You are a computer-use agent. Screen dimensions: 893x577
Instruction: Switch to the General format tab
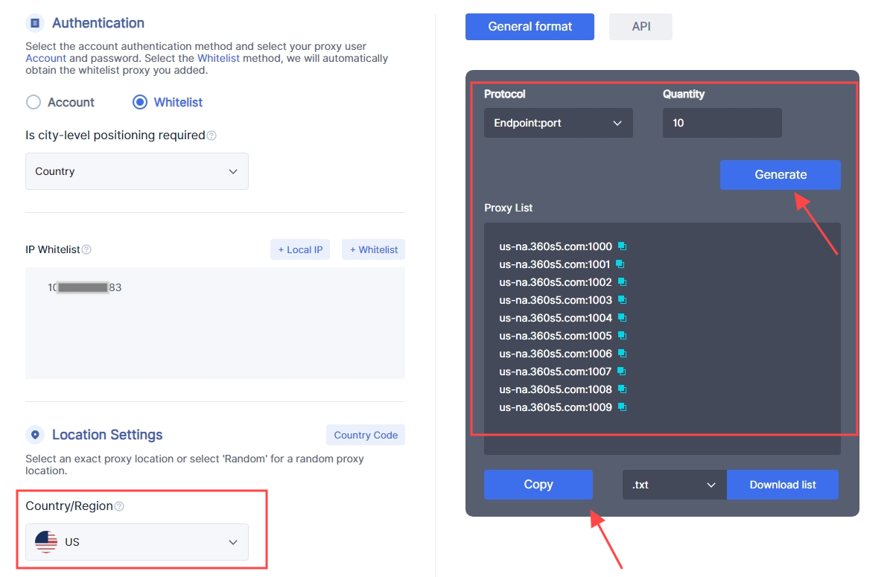(x=530, y=27)
